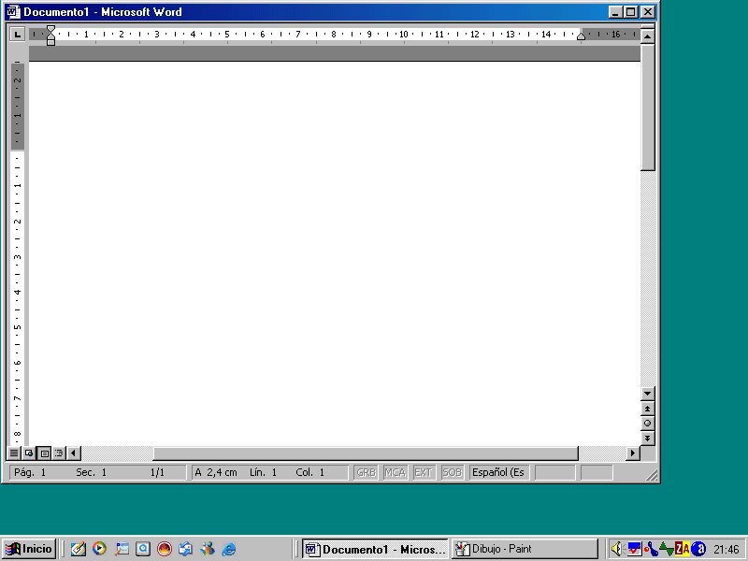
Task: Launch Internet Explorer quick launch icon
Action: click(229, 549)
